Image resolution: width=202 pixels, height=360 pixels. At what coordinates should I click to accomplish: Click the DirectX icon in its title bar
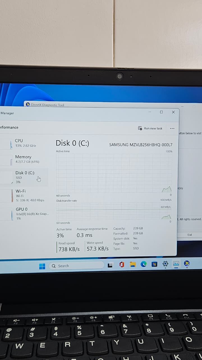pos(28,105)
